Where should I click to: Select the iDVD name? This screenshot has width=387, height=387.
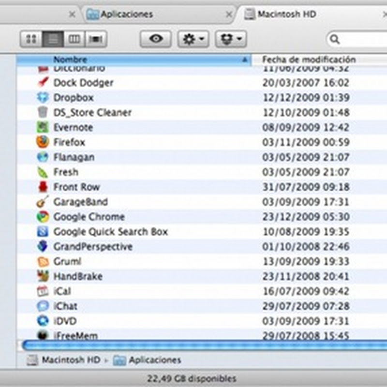pyautogui.click(x=65, y=321)
